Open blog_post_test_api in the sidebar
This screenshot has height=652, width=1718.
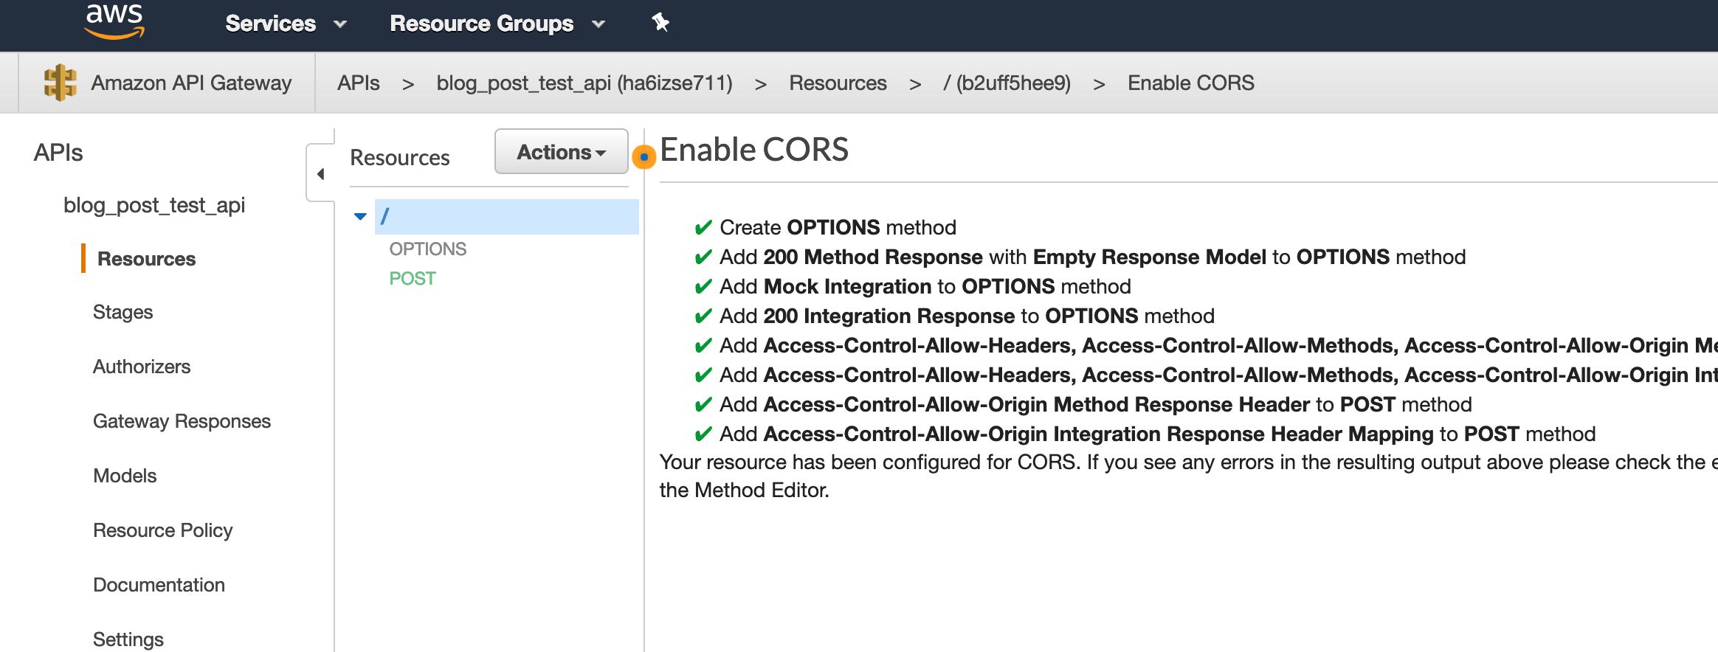[154, 205]
